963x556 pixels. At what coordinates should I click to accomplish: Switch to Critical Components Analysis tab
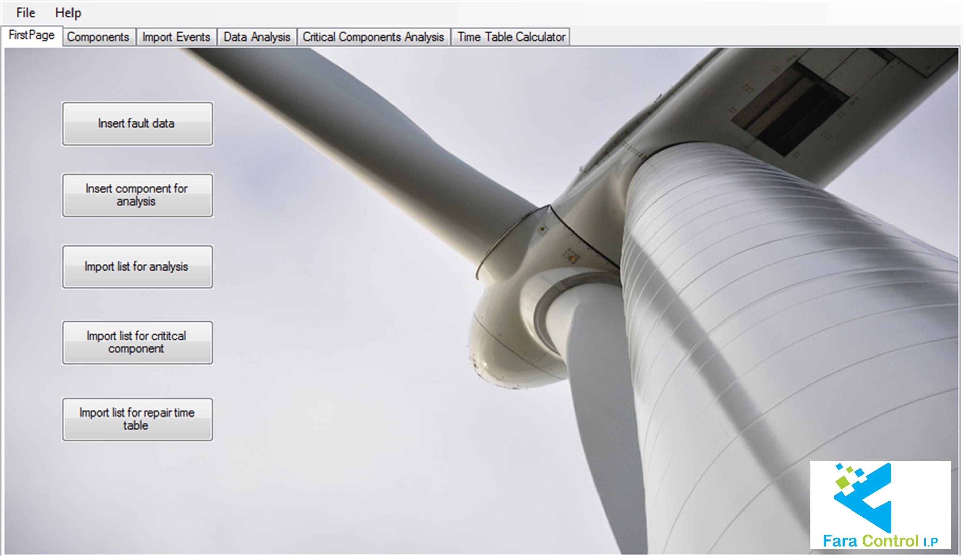click(373, 37)
